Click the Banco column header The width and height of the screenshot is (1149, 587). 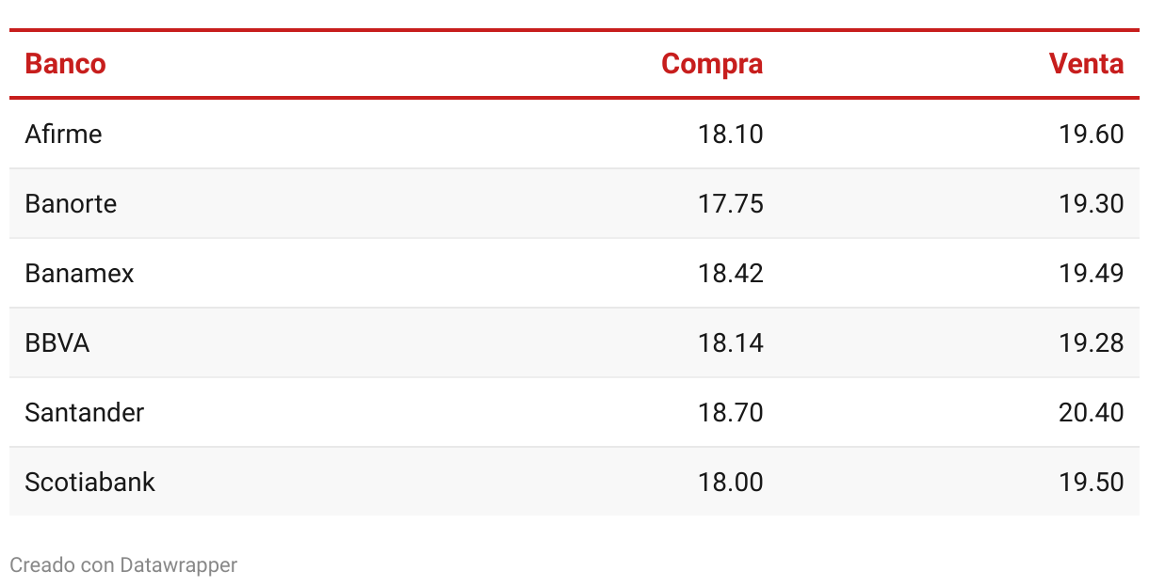pyautogui.click(x=65, y=64)
